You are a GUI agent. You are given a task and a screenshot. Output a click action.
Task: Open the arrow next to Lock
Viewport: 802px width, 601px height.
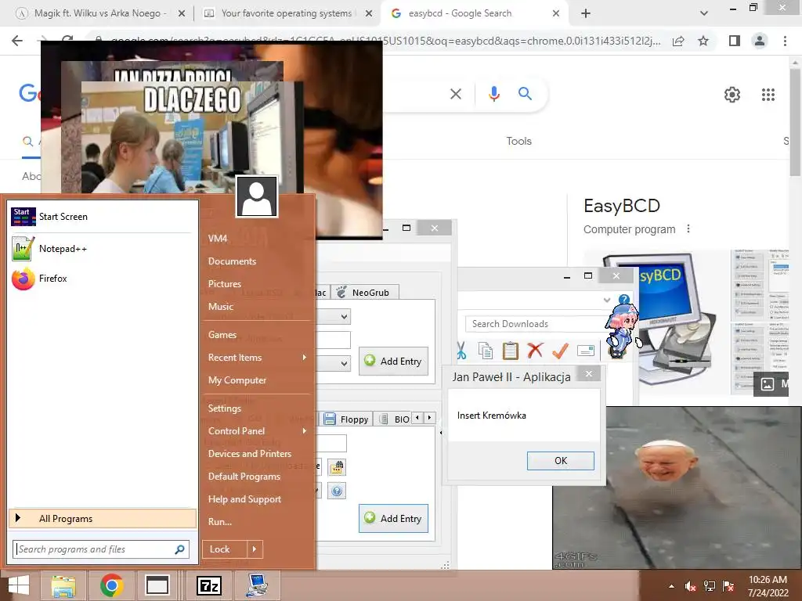pos(255,549)
